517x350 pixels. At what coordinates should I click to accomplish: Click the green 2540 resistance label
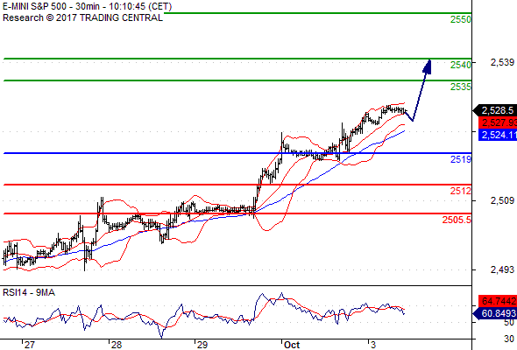tap(461, 65)
